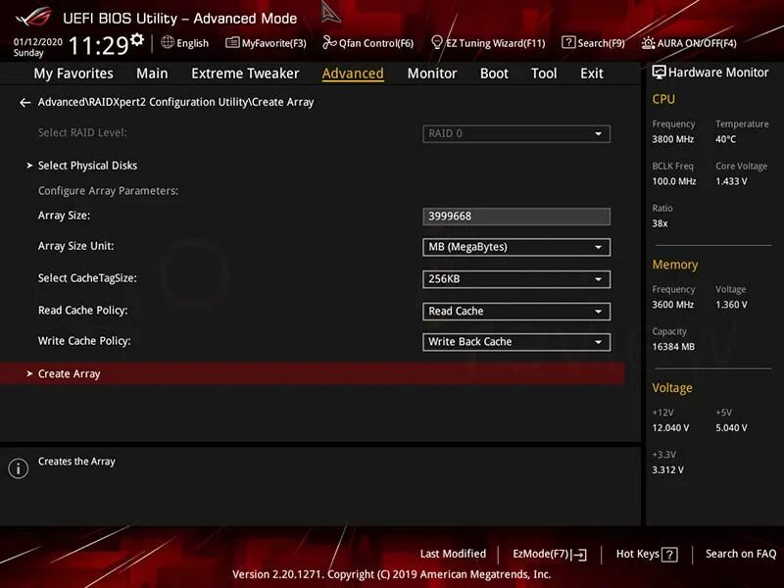Viewport: 784px width, 588px height.
Task: Open the Tool tab
Action: tap(544, 73)
